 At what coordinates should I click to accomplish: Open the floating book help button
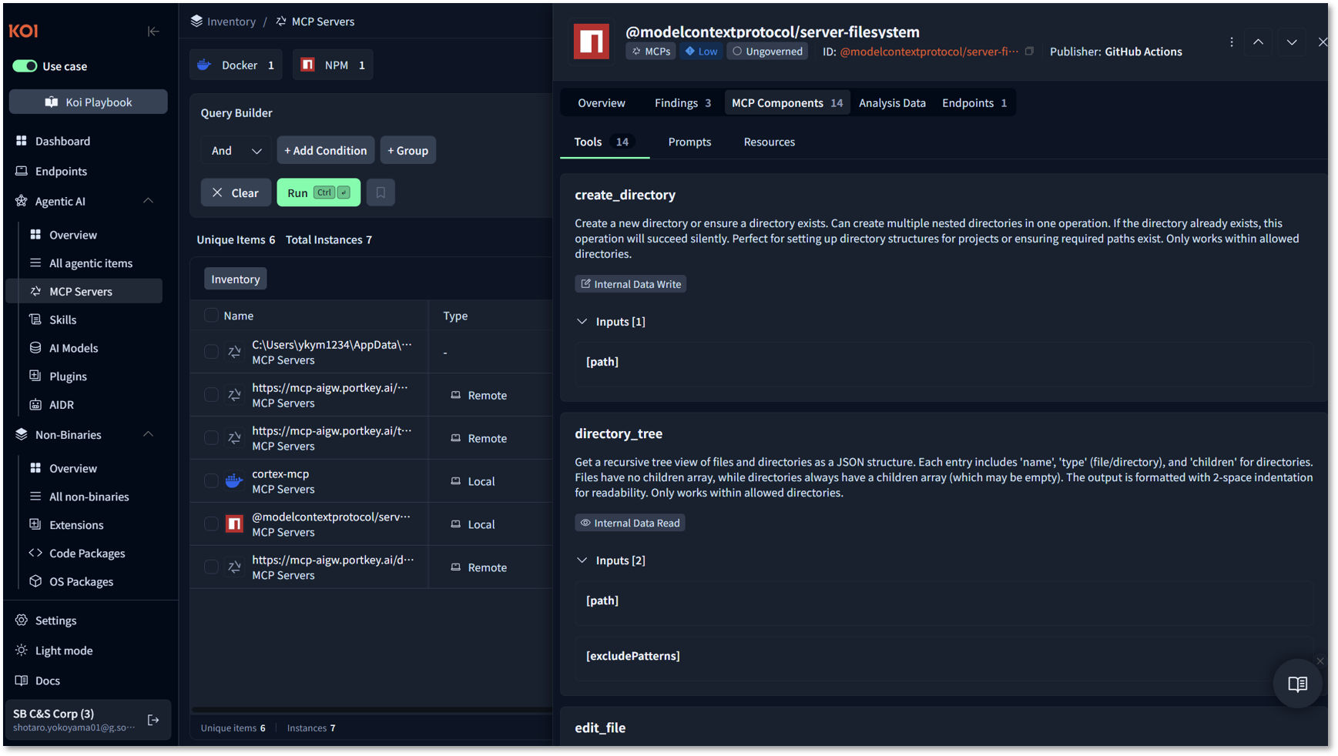(x=1297, y=684)
